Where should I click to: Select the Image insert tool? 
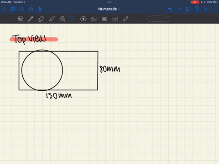(94, 19)
